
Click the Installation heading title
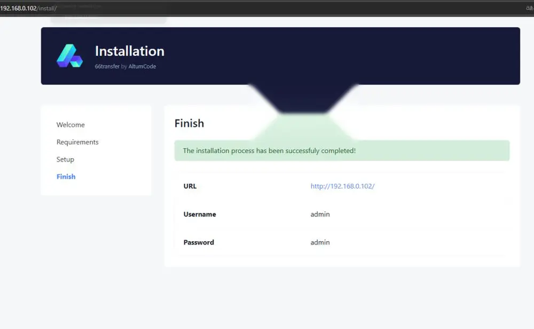pos(130,51)
